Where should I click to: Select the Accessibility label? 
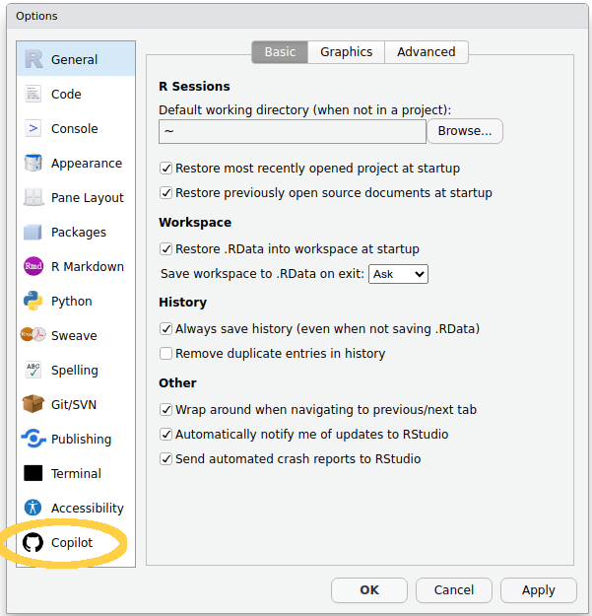pos(88,508)
